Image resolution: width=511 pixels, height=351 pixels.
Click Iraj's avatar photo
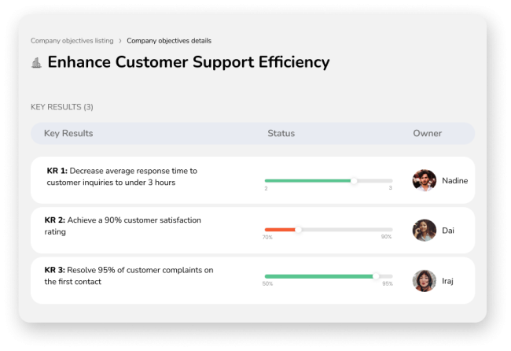[x=425, y=281]
